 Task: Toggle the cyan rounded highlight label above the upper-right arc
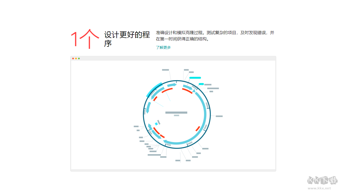195,78
